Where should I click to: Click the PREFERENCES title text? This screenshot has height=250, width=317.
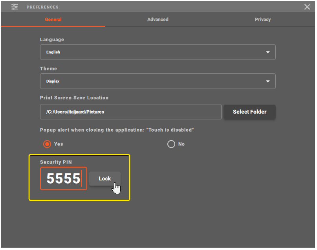tap(42, 7)
